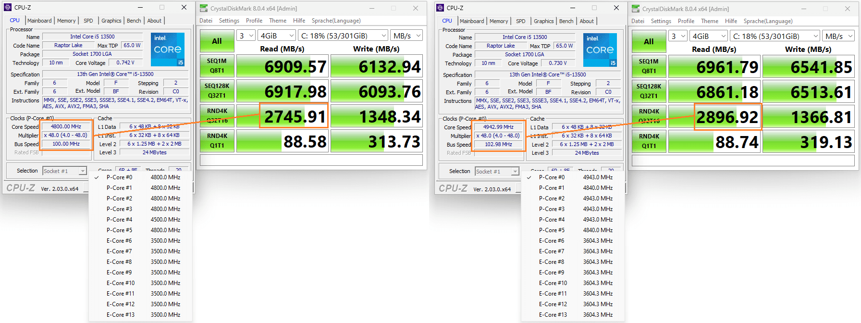
Task: Go to the Bench tab in right CPU-Z
Action: pos(566,21)
